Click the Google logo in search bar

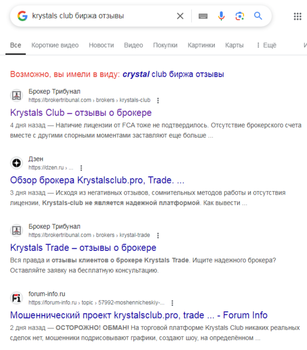[x=22, y=16]
